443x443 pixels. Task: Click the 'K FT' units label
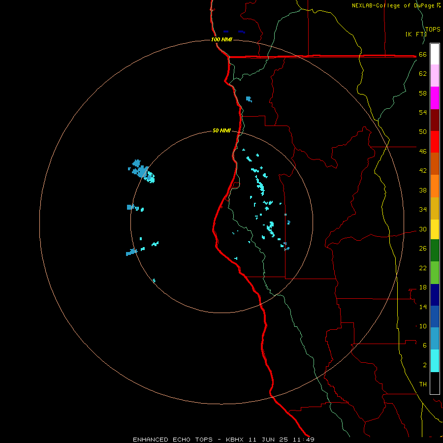tap(415, 34)
